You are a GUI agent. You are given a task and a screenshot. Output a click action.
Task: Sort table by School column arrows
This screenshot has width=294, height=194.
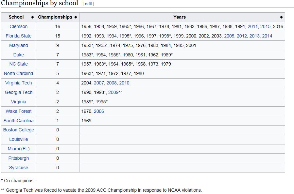point(32,17)
